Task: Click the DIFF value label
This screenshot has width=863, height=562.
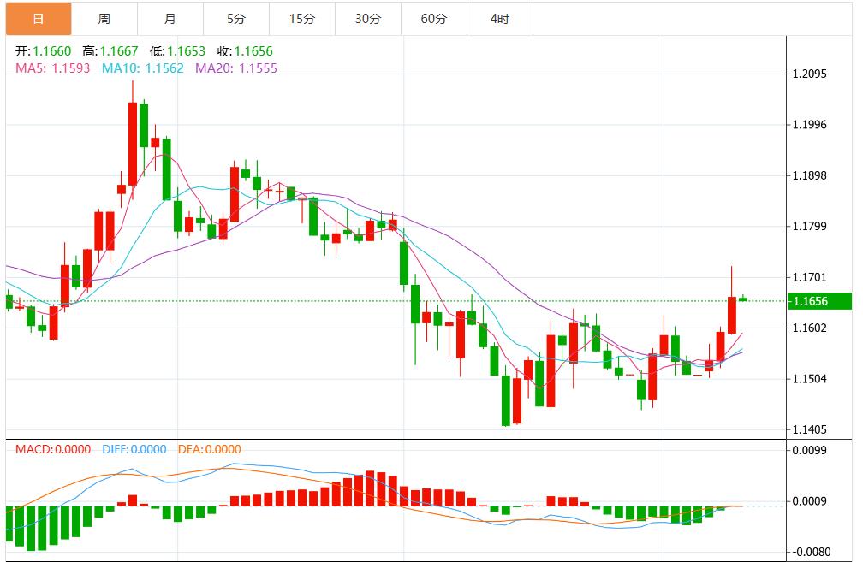Action: pos(134,449)
